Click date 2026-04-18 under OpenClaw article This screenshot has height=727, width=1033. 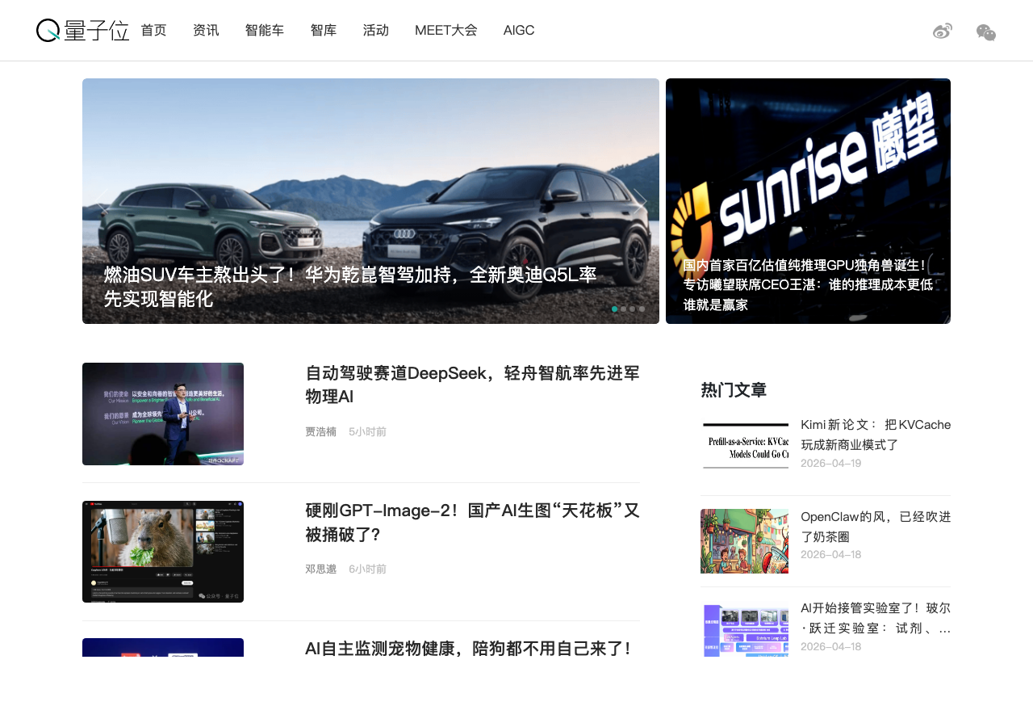831,555
